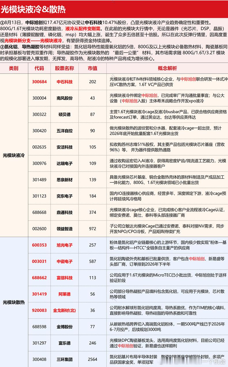
Task: Click stock code 300004
Action: coord(39,98)
